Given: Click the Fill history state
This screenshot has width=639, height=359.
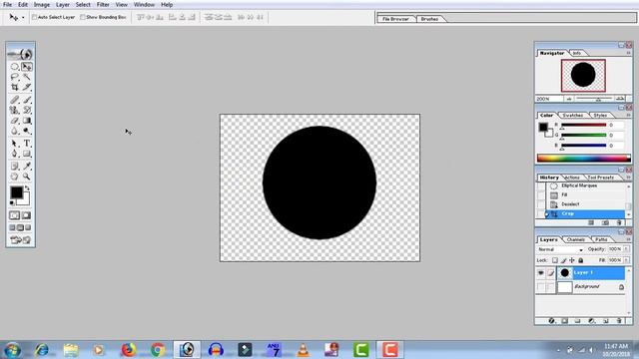Looking at the screenshot, I should click(586, 195).
